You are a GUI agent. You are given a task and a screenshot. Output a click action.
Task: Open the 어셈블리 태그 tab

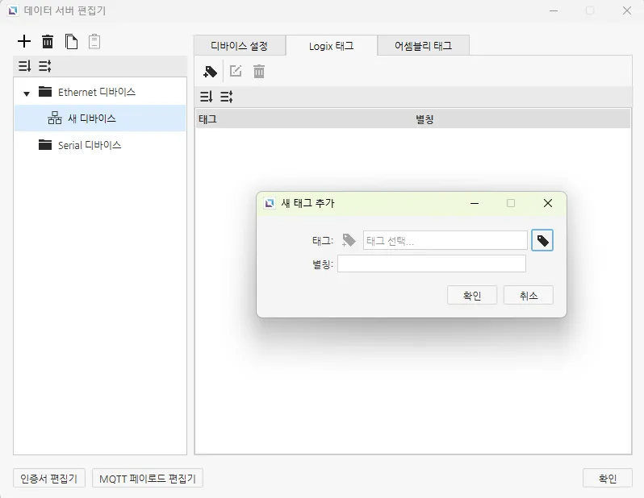[423, 46]
